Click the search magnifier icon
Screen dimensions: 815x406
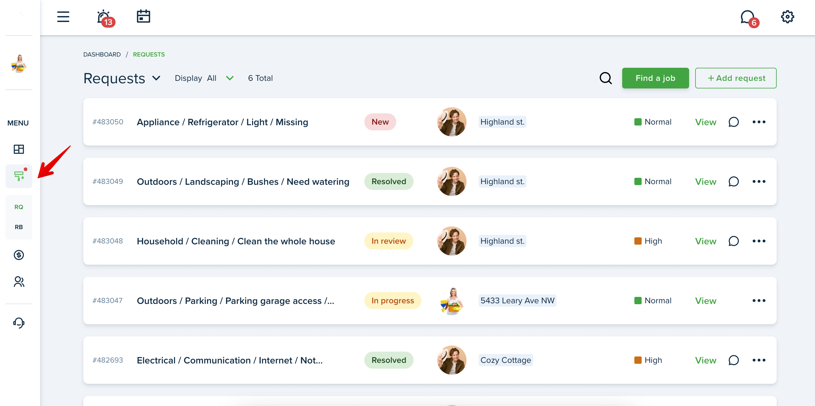click(605, 78)
